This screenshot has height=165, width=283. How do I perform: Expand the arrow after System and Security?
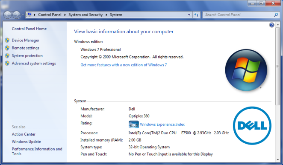click(106, 15)
